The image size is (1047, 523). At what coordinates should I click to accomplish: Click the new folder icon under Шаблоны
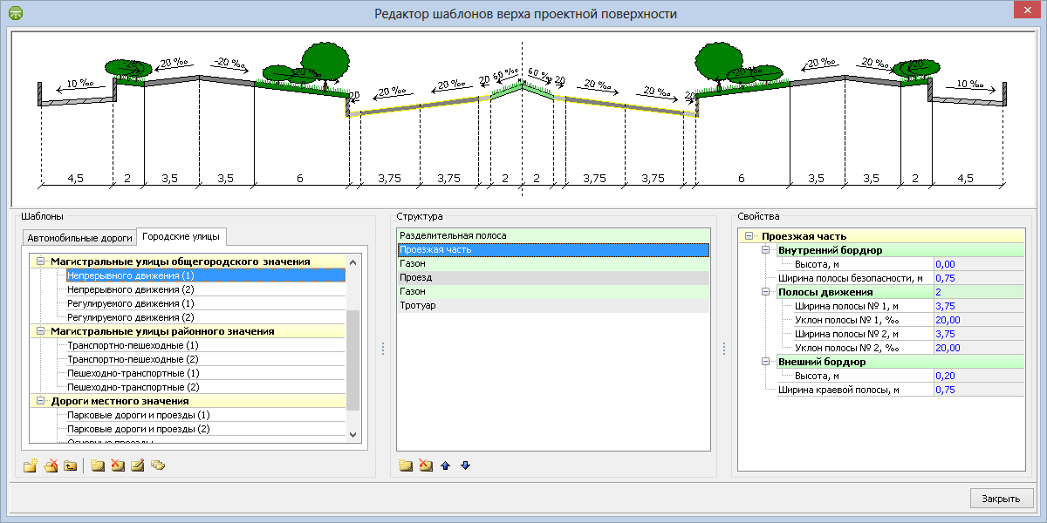(x=31, y=465)
